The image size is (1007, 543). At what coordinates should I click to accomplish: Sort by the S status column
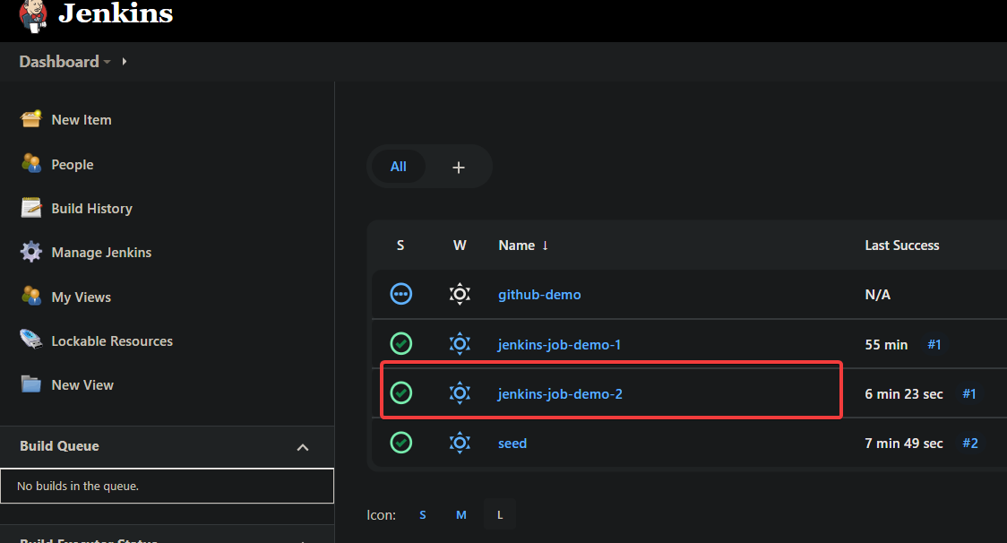pyautogui.click(x=400, y=246)
